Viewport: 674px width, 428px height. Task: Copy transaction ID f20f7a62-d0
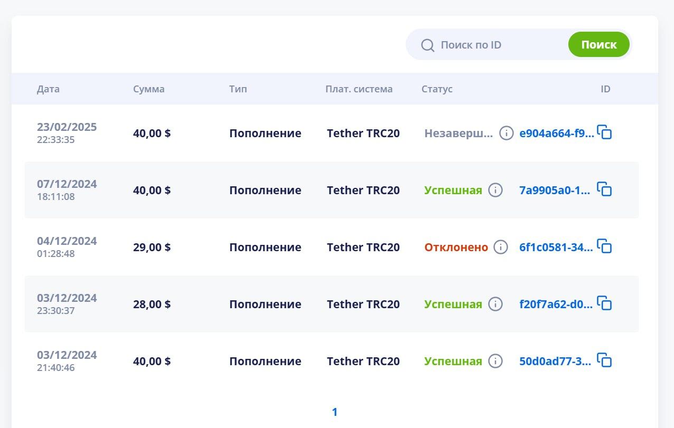pos(604,303)
